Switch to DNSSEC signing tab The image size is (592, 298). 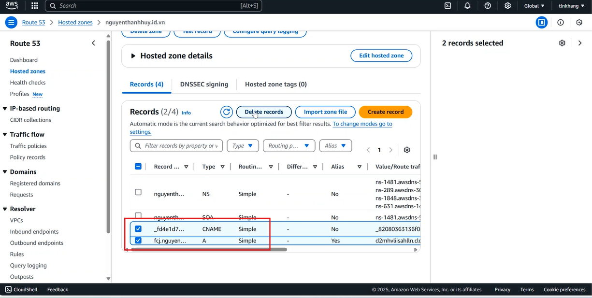(204, 84)
